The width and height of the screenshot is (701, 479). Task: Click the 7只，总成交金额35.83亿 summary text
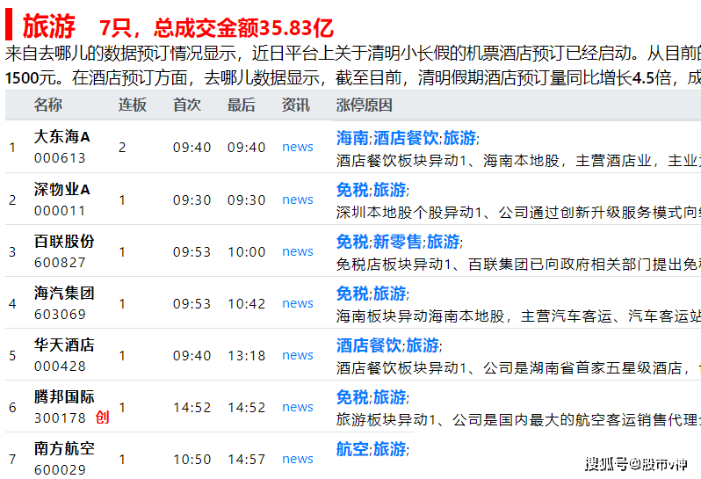(216, 28)
